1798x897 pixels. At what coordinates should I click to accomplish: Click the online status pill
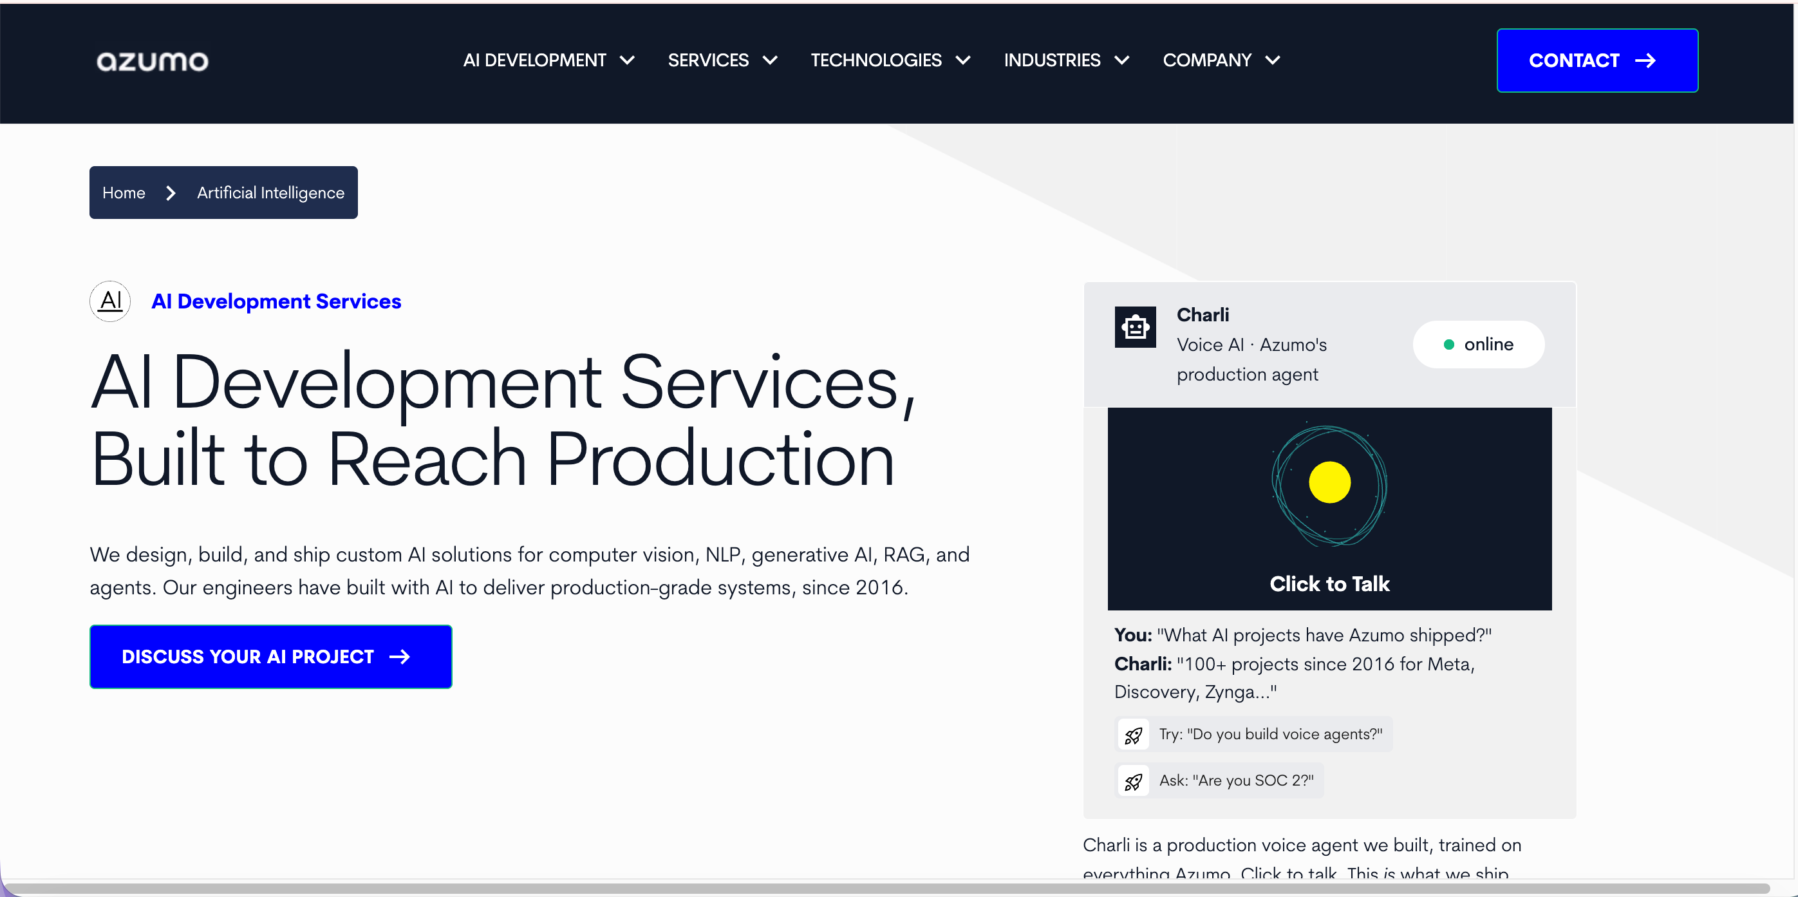tap(1478, 344)
